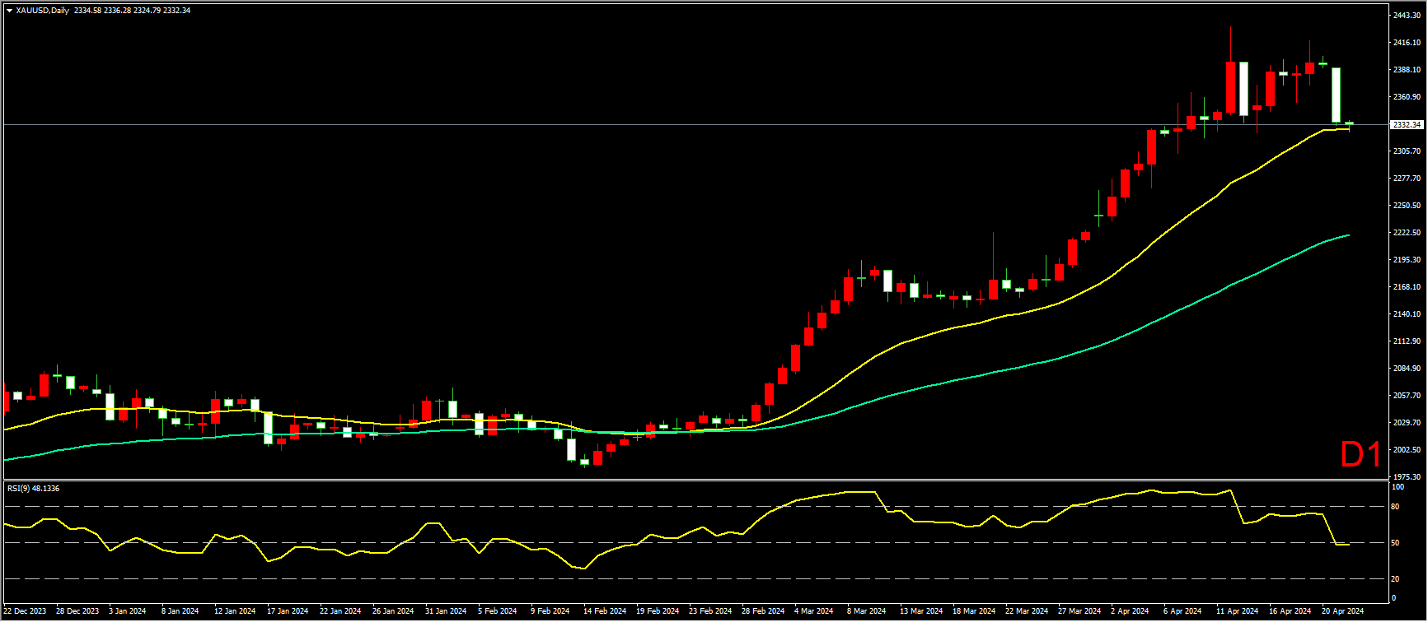
Task: Click the 2250.50 price axis label
Action: click(1407, 206)
